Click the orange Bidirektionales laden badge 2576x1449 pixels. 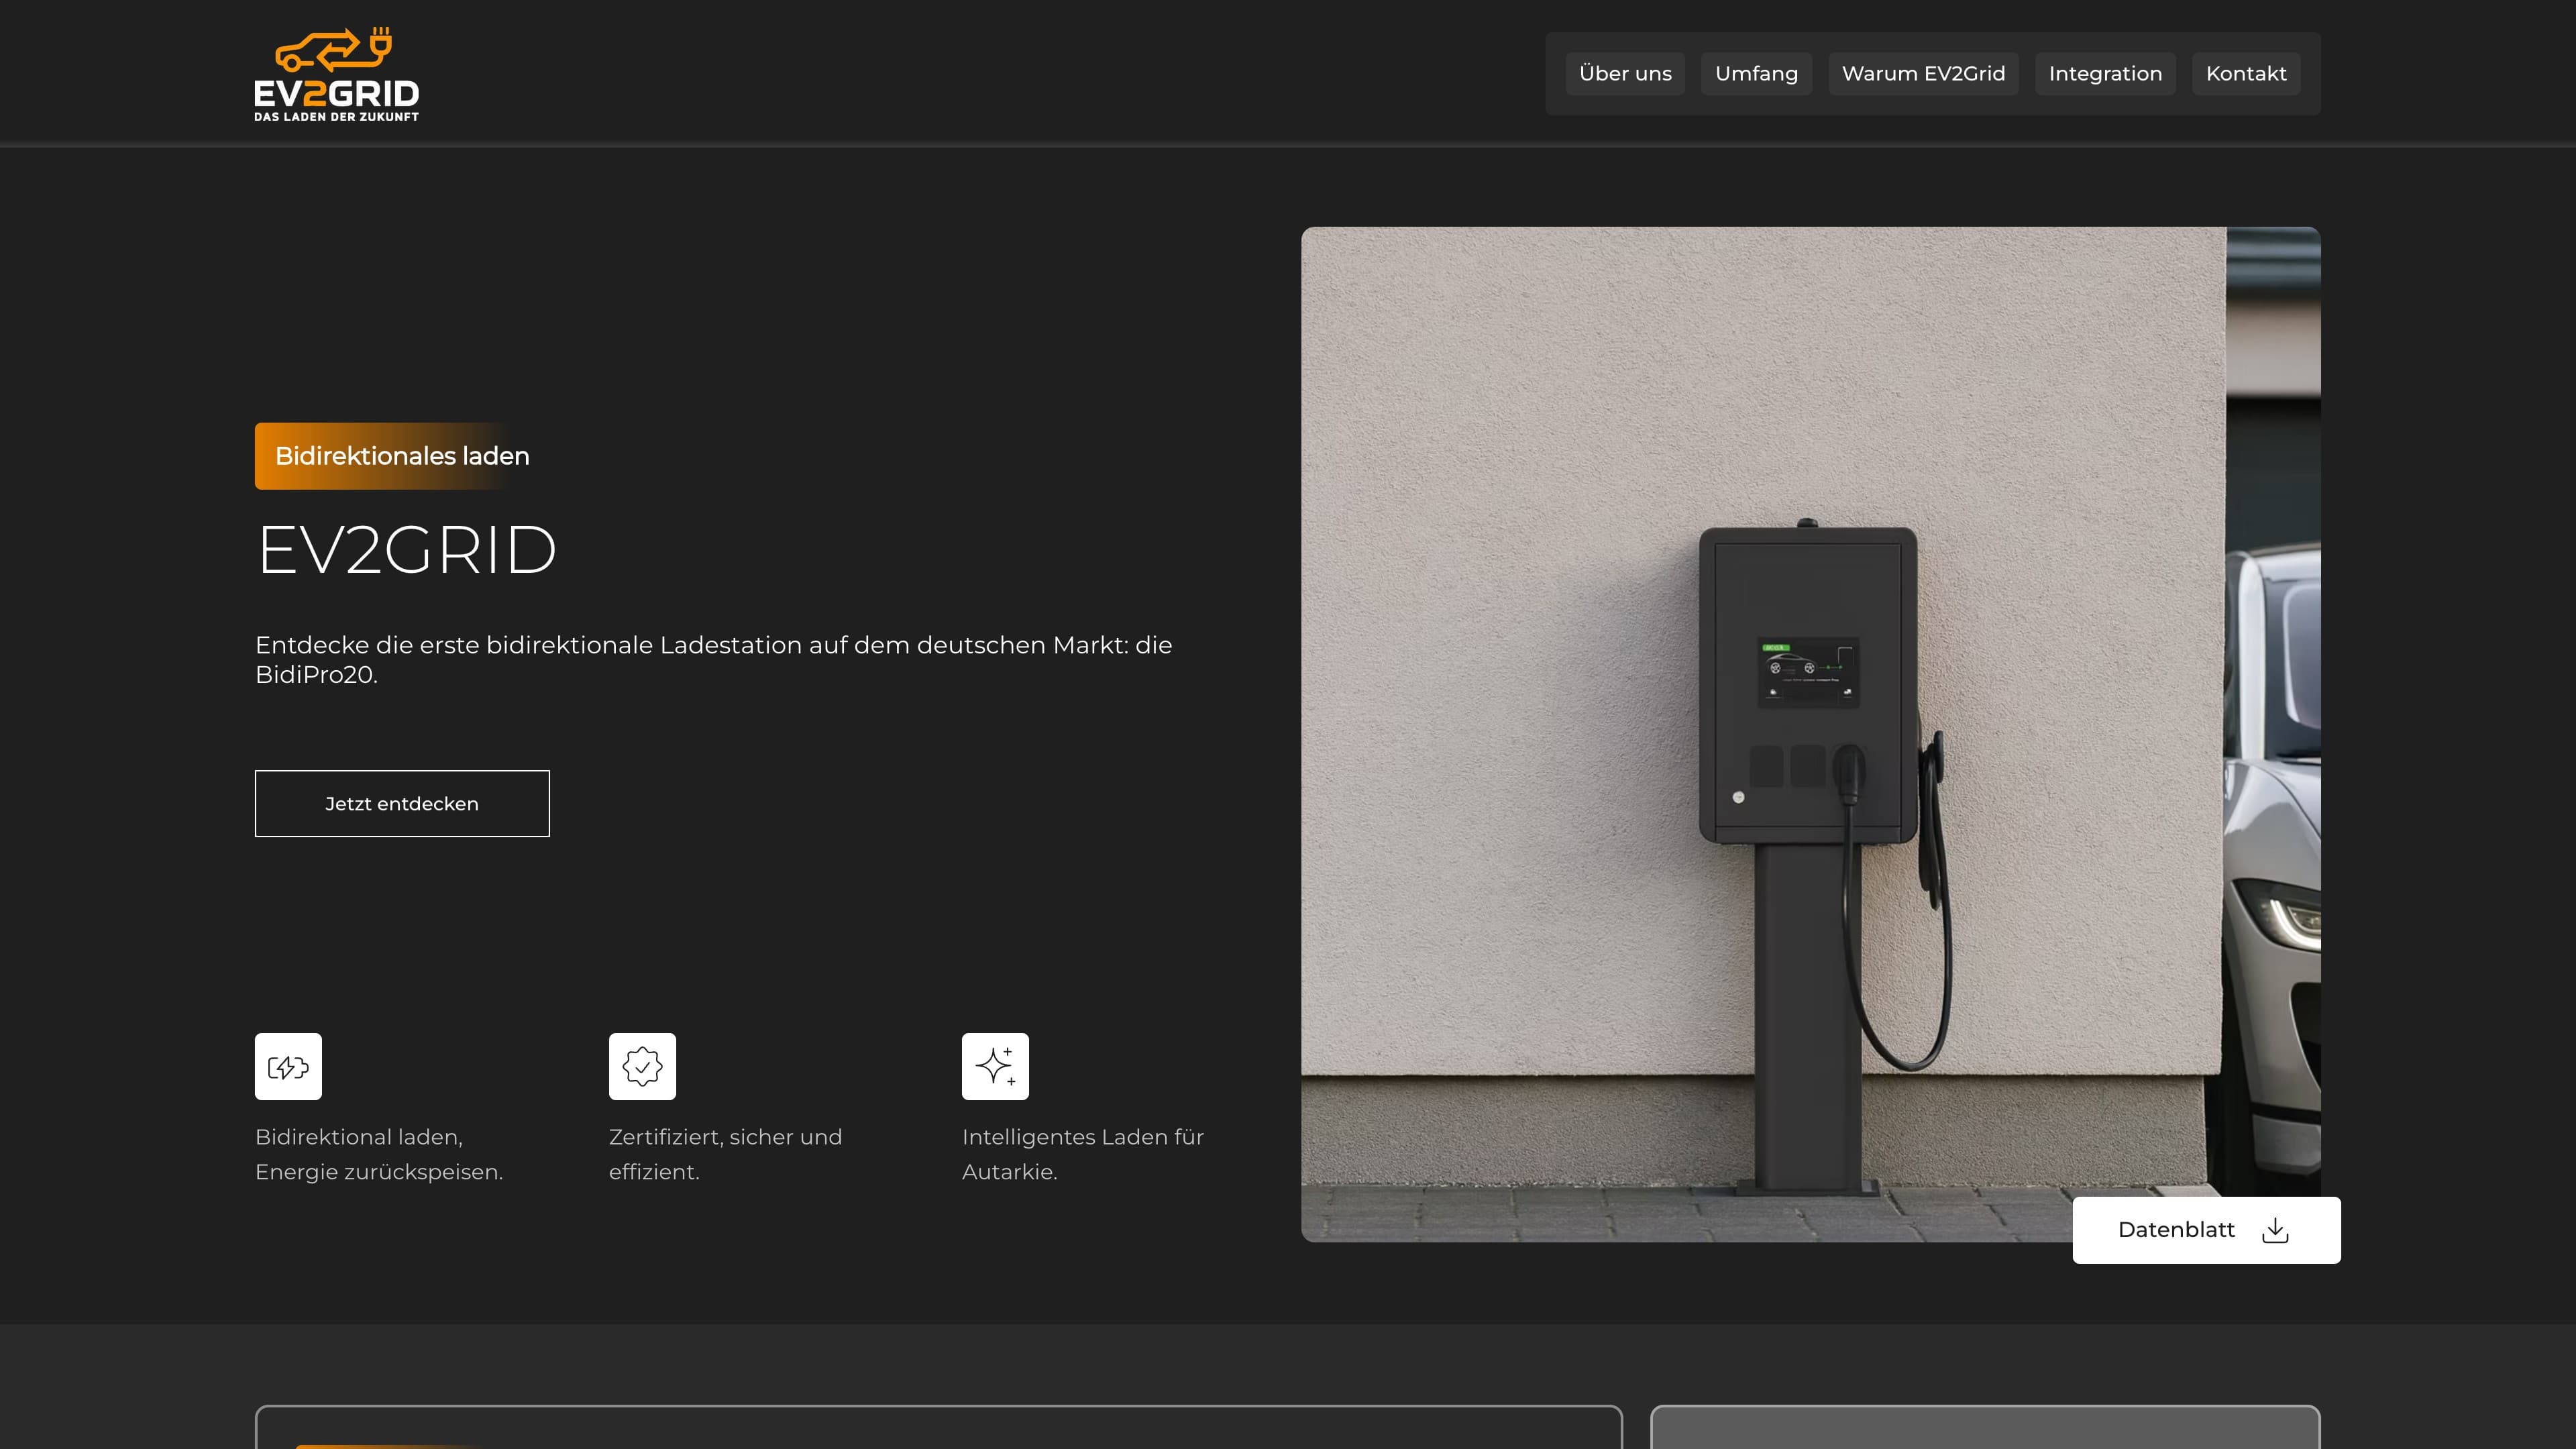(x=402, y=456)
